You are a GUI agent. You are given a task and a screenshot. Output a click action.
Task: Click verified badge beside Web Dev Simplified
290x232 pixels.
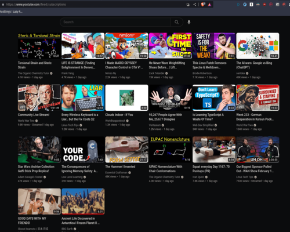tap(216, 125)
